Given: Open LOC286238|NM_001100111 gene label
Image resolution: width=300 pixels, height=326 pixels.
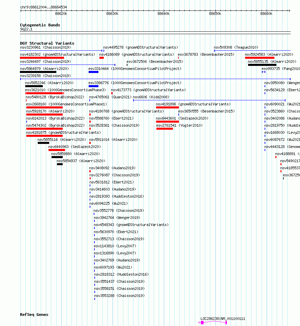Looking at the screenshot, I should tap(223, 319).
